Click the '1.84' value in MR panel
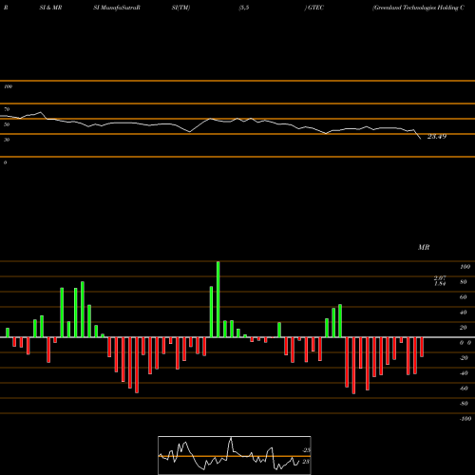 pyautogui.click(x=440, y=284)
